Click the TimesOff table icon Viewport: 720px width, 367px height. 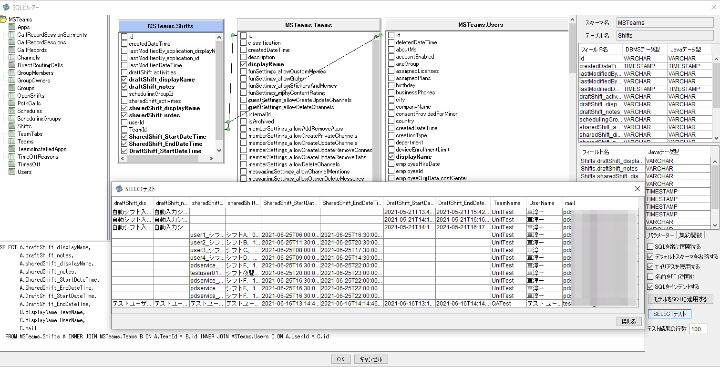pos(12,164)
